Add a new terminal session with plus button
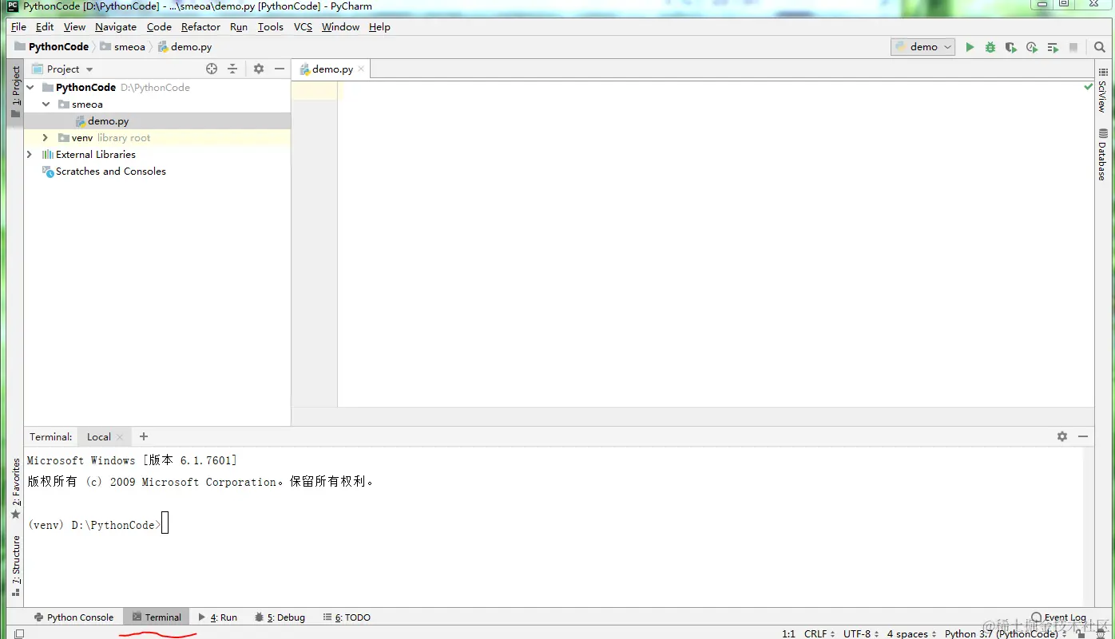 pos(143,436)
